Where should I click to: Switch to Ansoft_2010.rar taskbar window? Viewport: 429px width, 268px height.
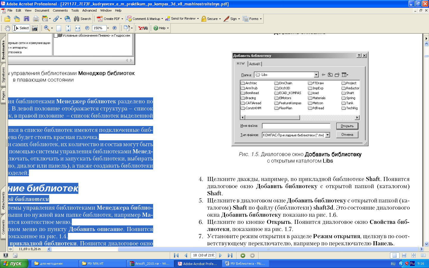click(x=150, y=264)
